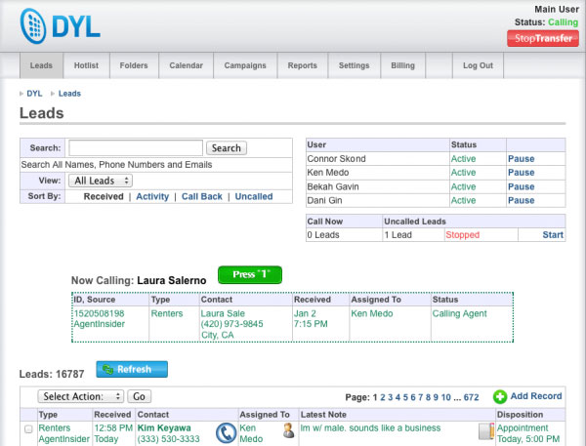Switch to the Folders tab

134,65
